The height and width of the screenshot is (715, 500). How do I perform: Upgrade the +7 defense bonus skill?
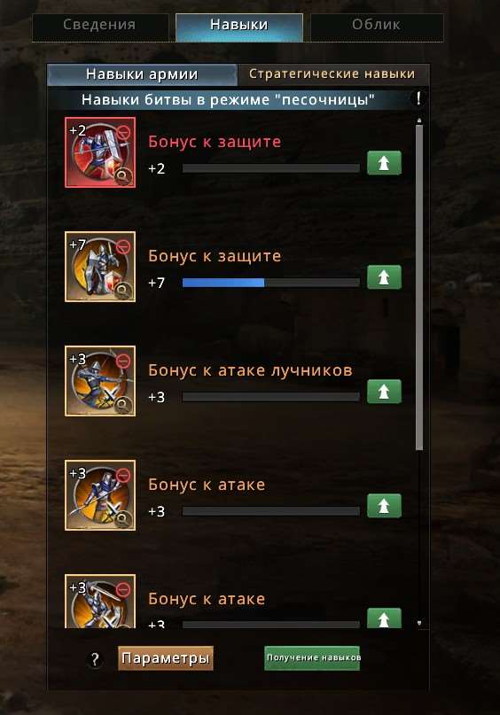click(384, 277)
